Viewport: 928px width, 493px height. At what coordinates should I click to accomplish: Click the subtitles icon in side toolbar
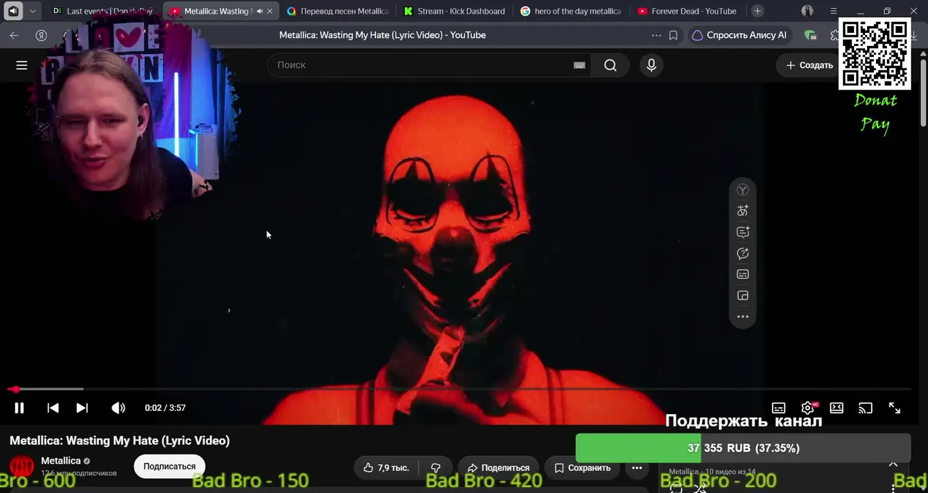742,275
